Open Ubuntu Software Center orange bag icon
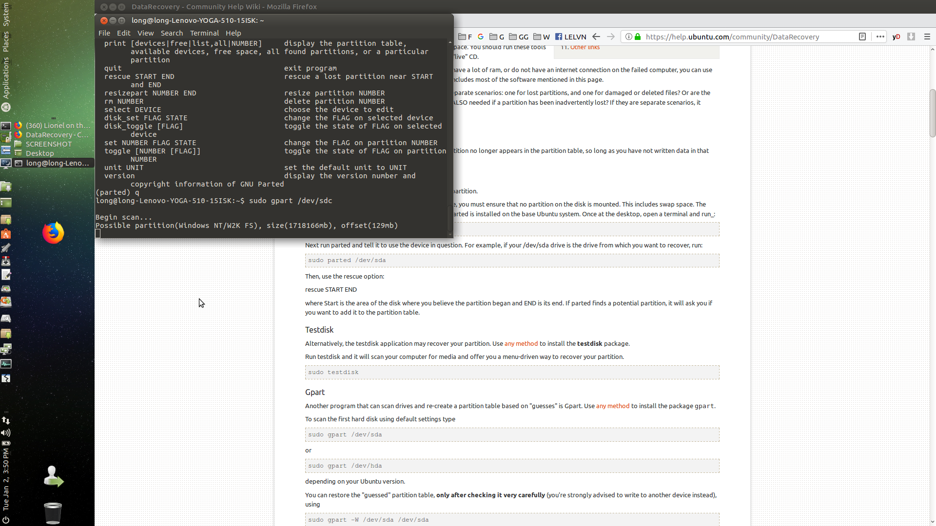This screenshot has width=936, height=526. [x=6, y=234]
